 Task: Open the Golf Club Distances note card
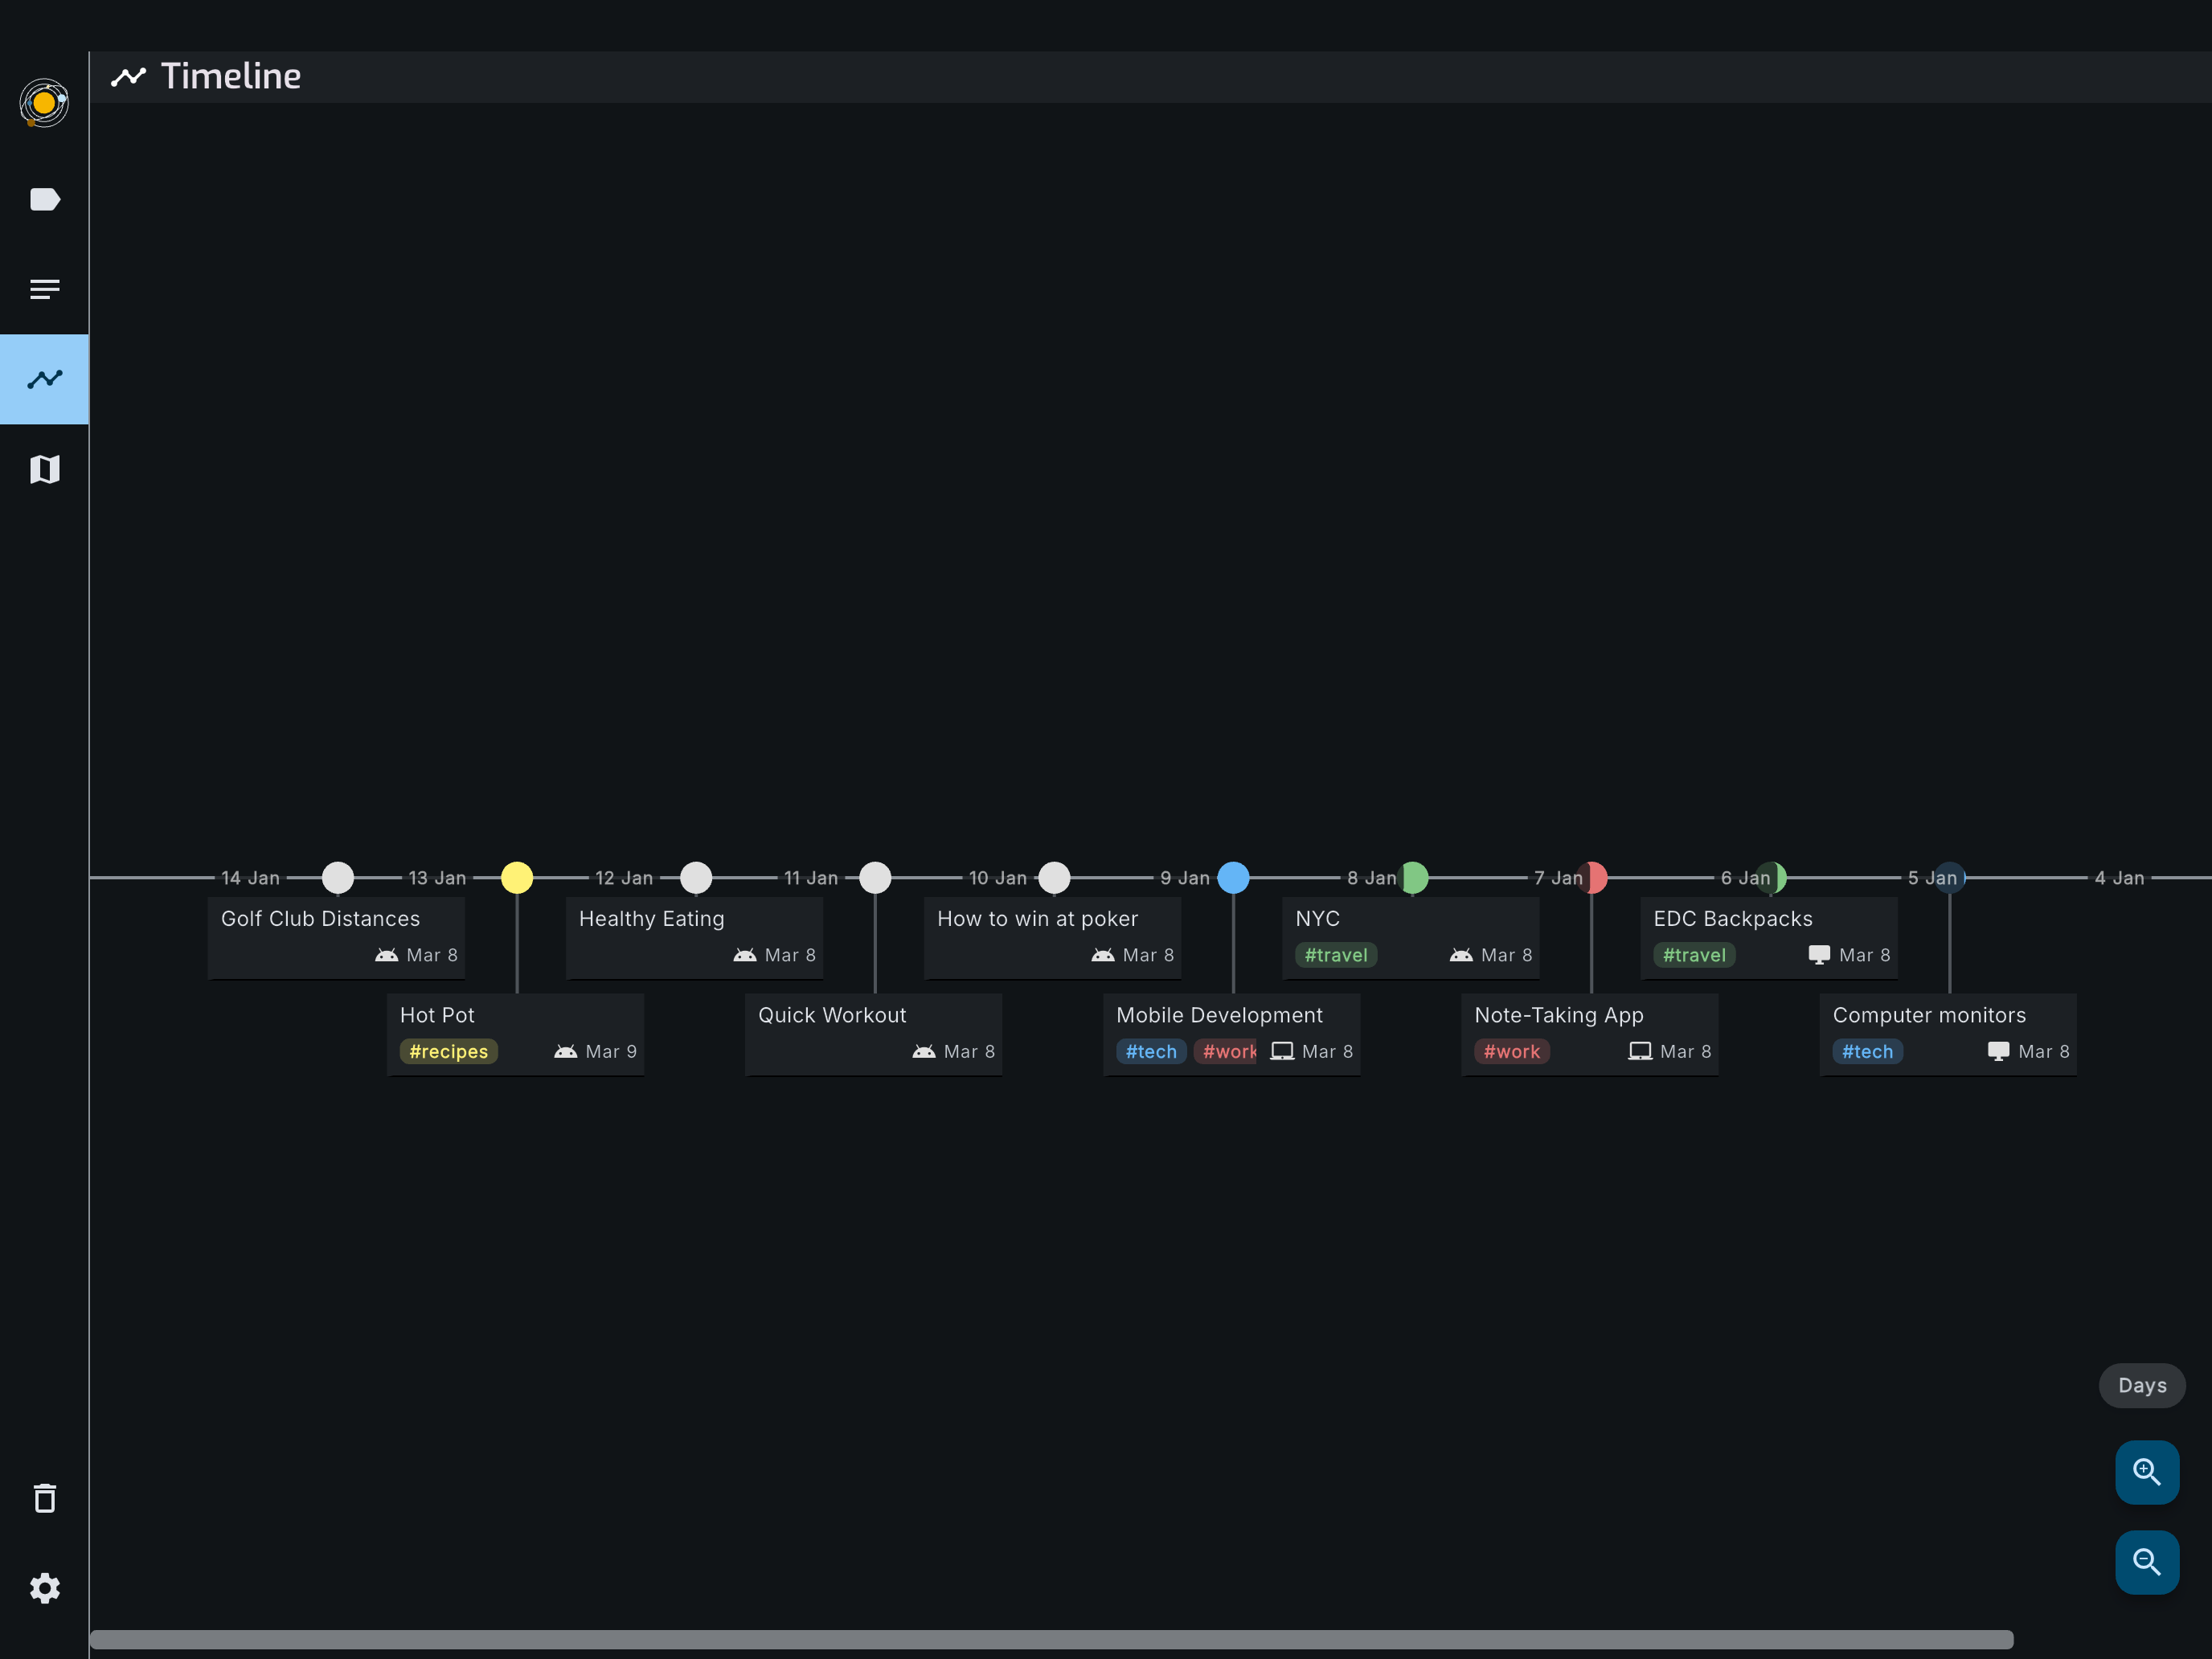point(337,938)
